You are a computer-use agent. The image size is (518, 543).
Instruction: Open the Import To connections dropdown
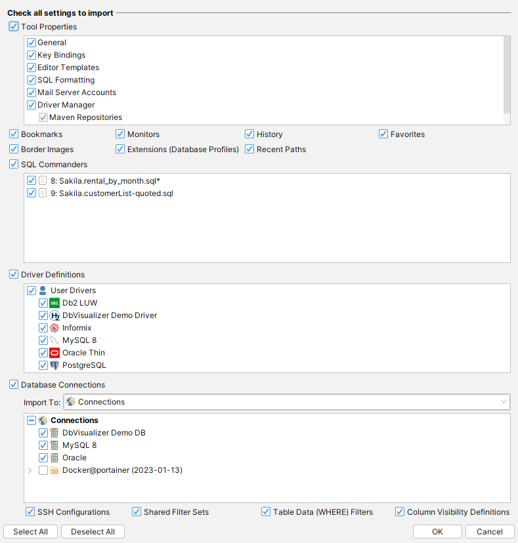pyautogui.click(x=504, y=402)
